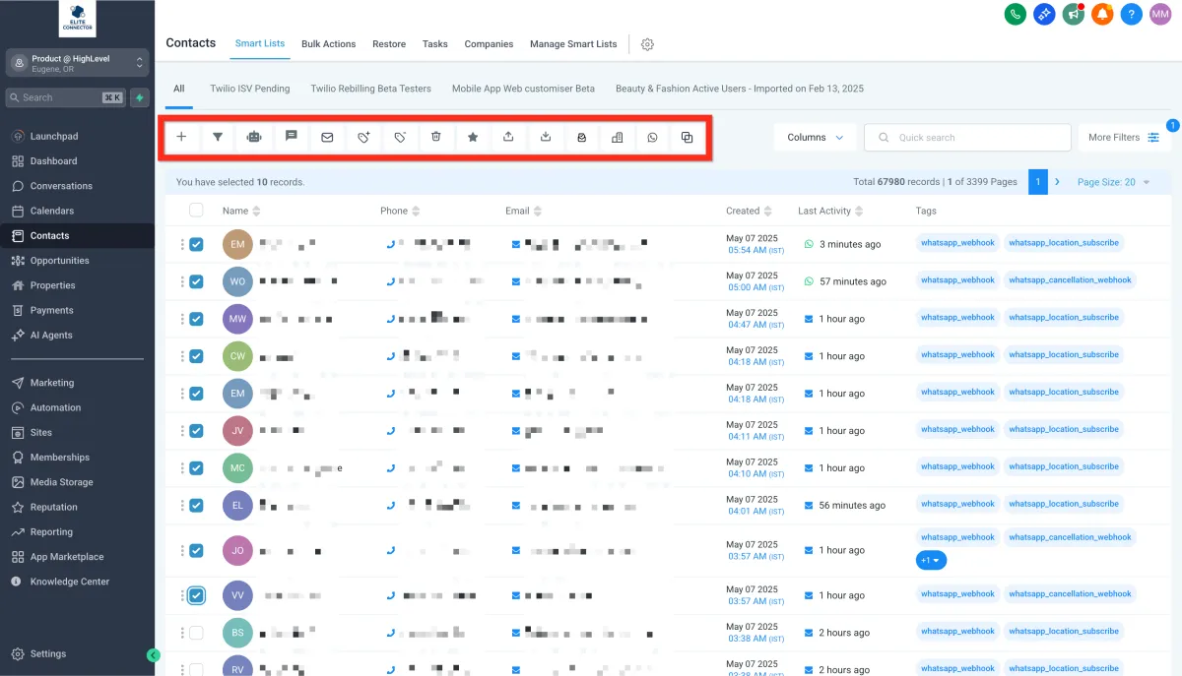Click the WhatsApp bulk message icon

(x=652, y=138)
